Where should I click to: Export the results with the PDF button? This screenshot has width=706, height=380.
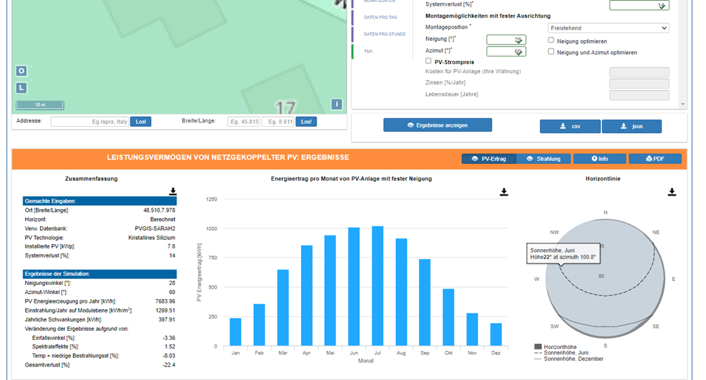pos(655,159)
